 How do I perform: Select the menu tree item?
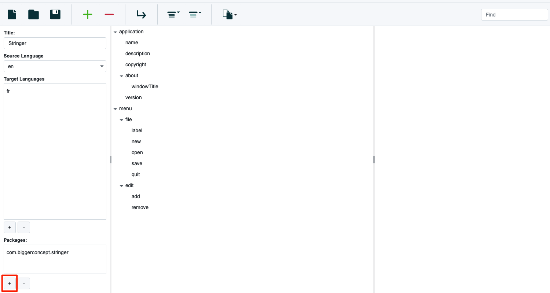point(125,108)
